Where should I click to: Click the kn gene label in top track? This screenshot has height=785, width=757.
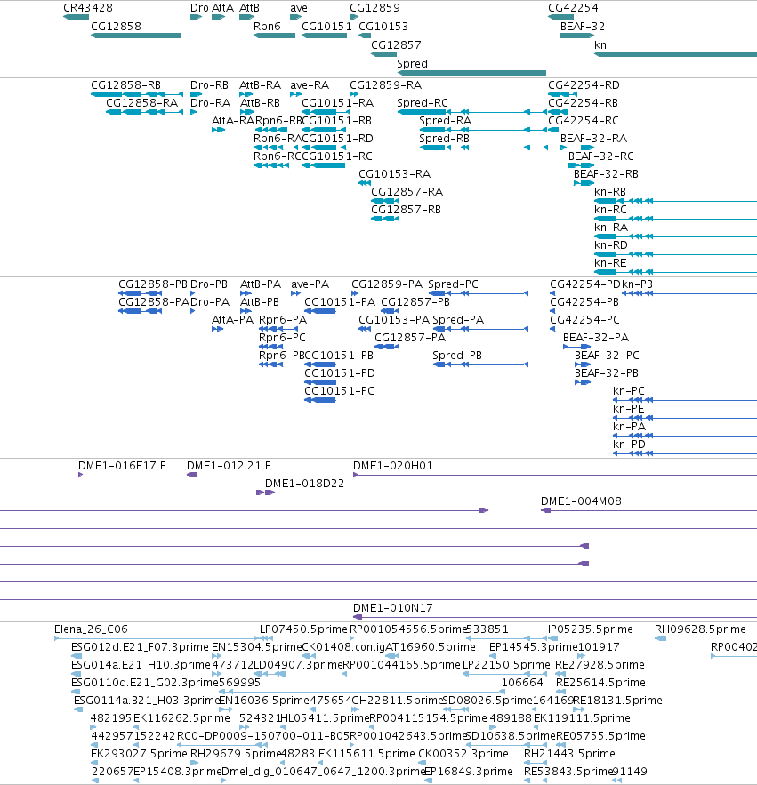[x=600, y=45]
